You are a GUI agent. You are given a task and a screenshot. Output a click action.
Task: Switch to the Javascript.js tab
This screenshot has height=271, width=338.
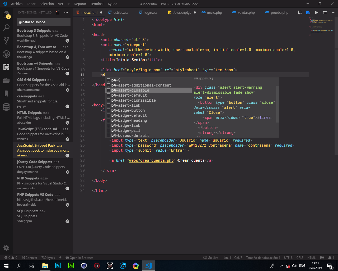[182, 12]
